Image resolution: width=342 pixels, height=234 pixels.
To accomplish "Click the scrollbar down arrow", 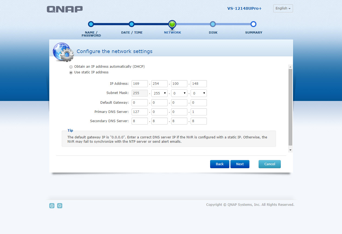I will 290,150.
